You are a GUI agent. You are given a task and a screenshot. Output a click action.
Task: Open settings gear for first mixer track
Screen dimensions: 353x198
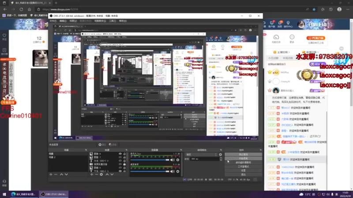pos(178,160)
